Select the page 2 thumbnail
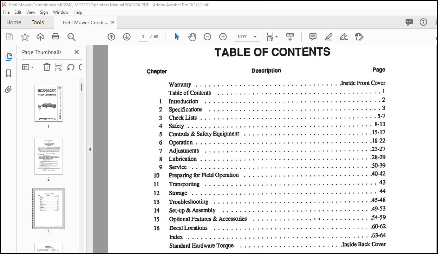The width and height of the screenshot is (438, 254). click(x=48, y=156)
